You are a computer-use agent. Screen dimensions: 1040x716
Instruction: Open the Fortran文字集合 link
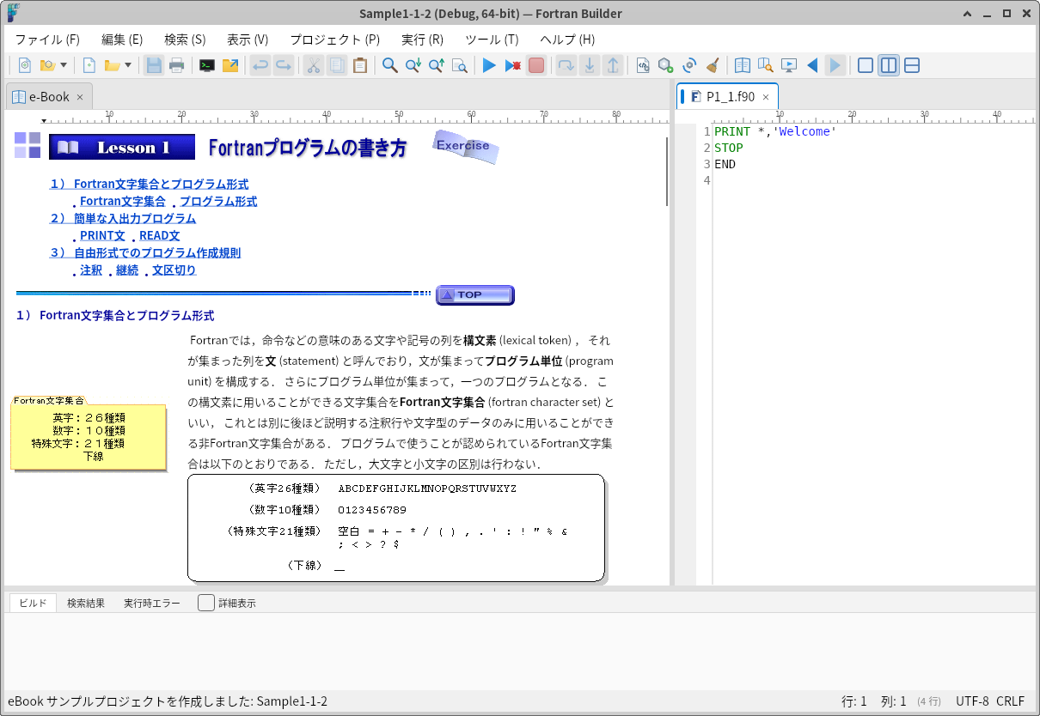pos(123,201)
